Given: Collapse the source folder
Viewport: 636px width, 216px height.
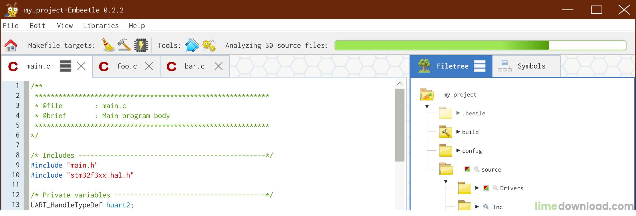Looking at the screenshot, I should pos(446,181).
